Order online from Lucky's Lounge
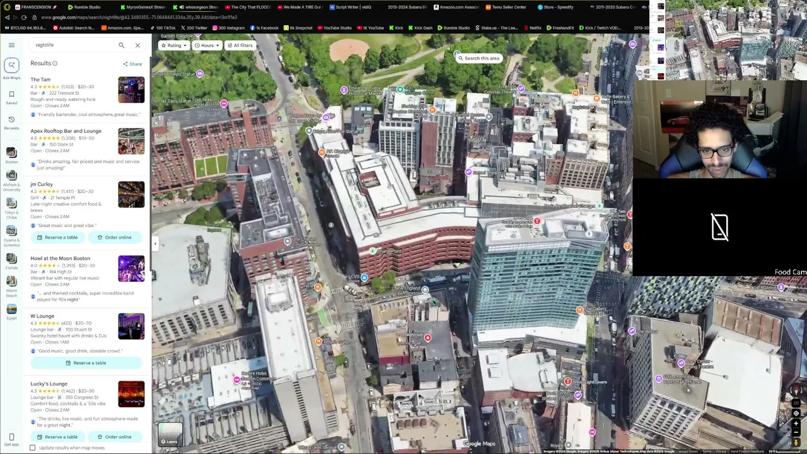Image resolution: width=807 pixels, height=454 pixels. [115, 437]
